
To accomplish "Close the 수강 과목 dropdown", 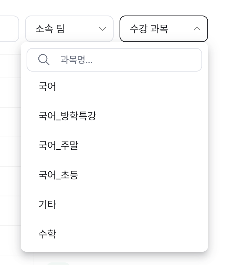I will tap(164, 29).
